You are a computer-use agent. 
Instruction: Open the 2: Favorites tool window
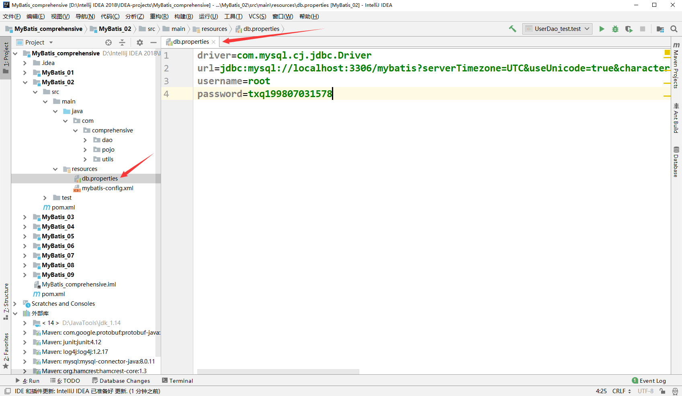(6, 351)
